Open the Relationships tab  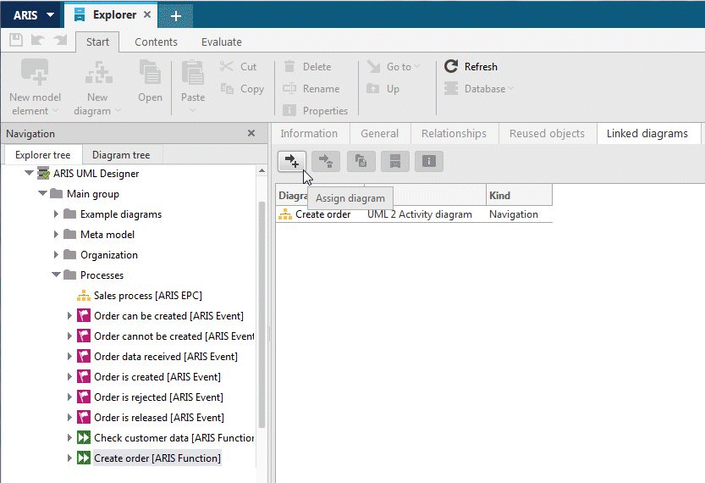pyautogui.click(x=454, y=134)
